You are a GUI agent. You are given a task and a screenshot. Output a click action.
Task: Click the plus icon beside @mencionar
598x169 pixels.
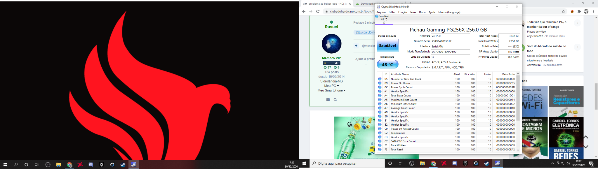pyautogui.click(x=356, y=46)
